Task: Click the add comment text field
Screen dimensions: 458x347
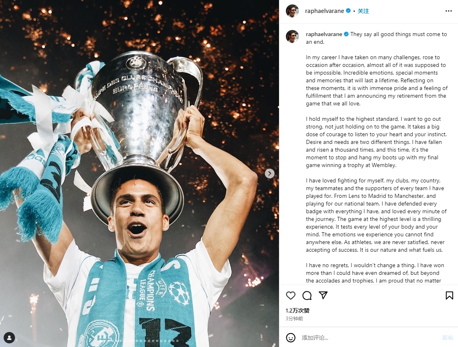Action: coord(364,338)
